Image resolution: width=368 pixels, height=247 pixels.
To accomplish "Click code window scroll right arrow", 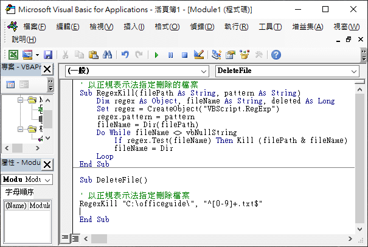I will (350, 238).
